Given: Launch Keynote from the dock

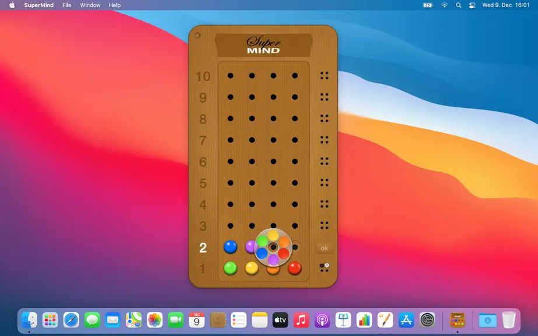Looking at the screenshot, I should [x=343, y=320].
